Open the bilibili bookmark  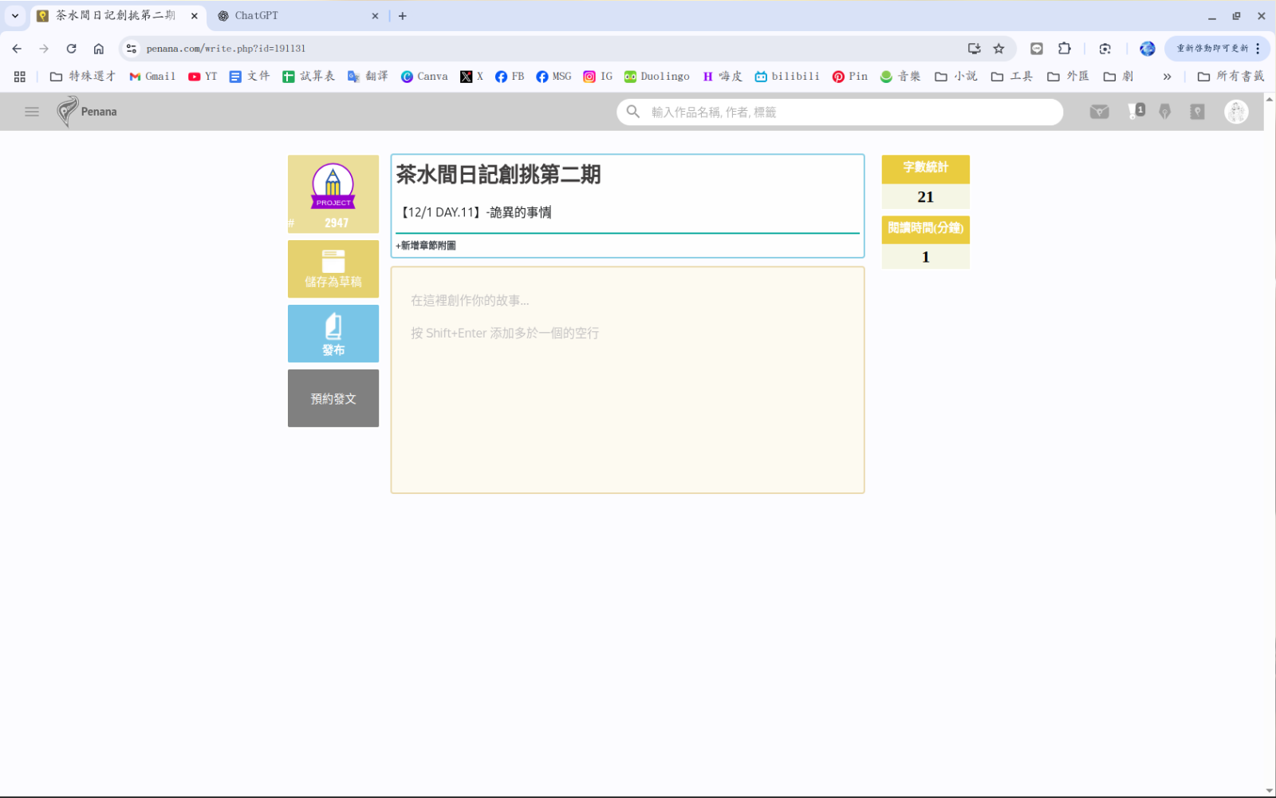pyautogui.click(x=787, y=77)
